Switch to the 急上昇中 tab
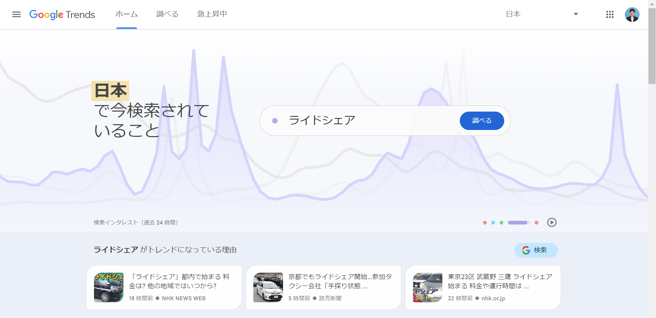Image resolution: width=656 pixels, height=318 pixels. (212, 14)
